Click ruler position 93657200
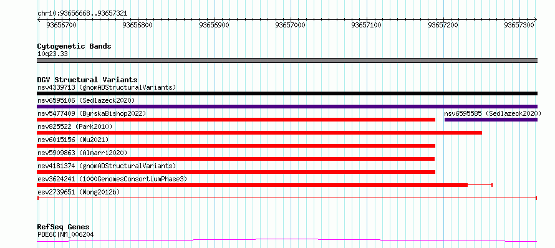The width and height of the screenshot is (555, 248). pos(443,25)
